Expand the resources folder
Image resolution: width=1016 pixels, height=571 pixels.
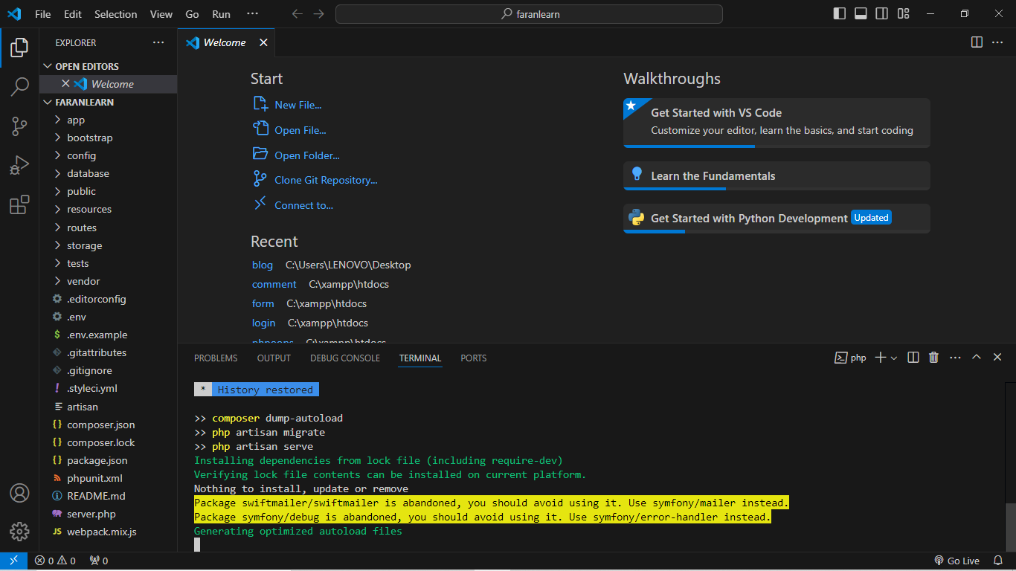click(x=108, y=210)
